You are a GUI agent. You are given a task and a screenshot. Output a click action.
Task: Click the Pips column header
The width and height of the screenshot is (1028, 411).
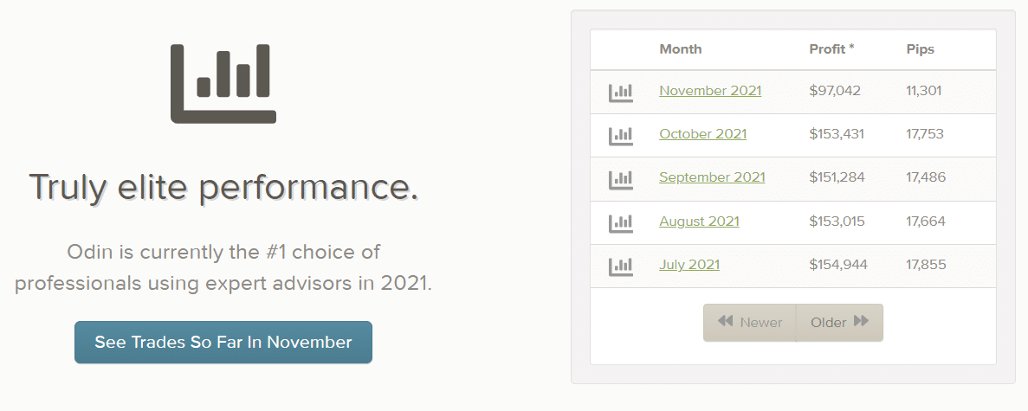coord(921,49)
